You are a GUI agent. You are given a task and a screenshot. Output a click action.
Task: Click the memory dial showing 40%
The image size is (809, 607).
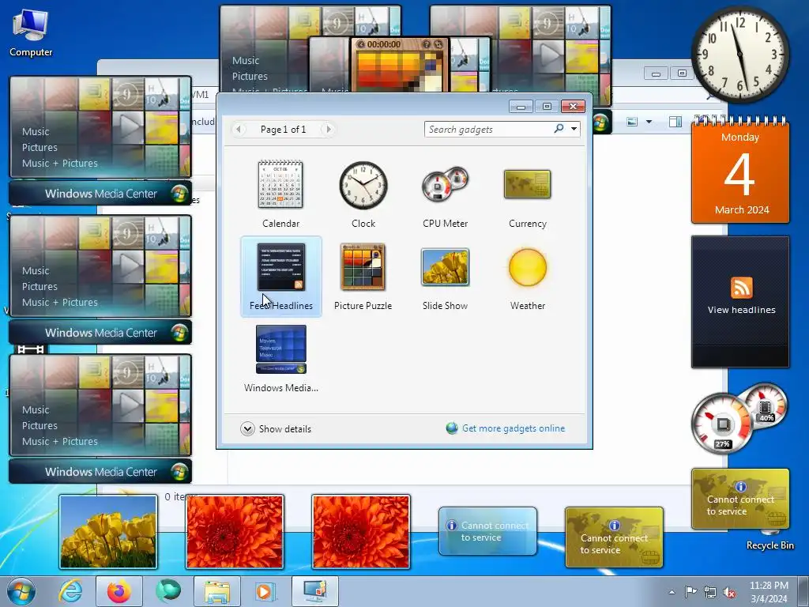tap(766, 405)
